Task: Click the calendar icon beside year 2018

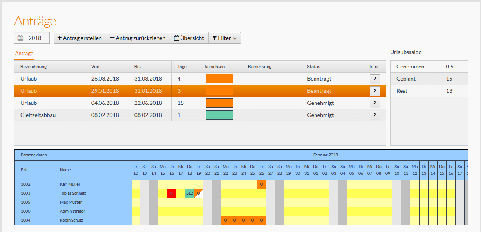Action: coord(20,38)
